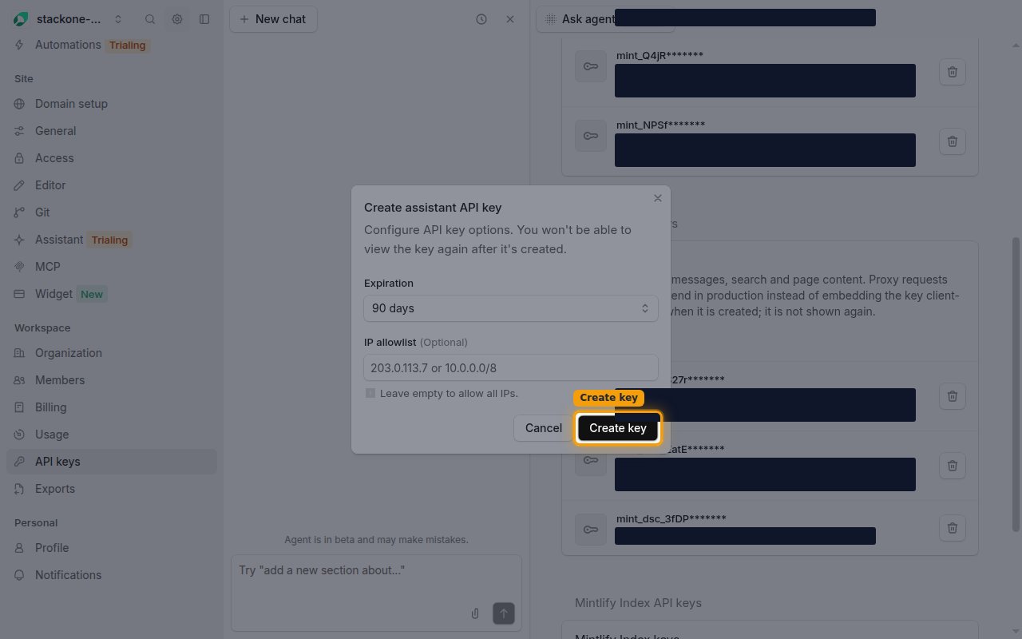Click key icon beside mint_Q4jR
The image size is (1022, 639).
pos(591,66)
